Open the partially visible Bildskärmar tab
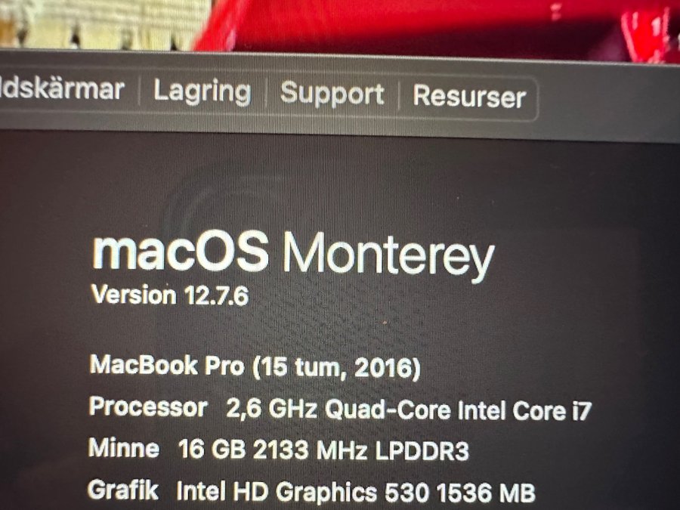The width and height of the screenshot is (680, 510). pyautogui.click(x=62, y=89)
